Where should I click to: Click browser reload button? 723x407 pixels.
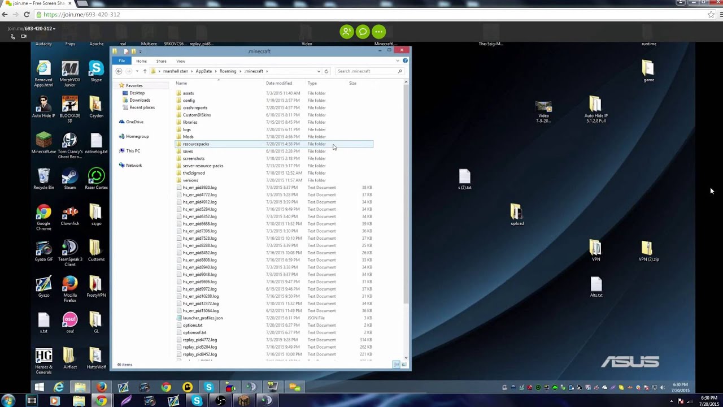coord(27,15)
